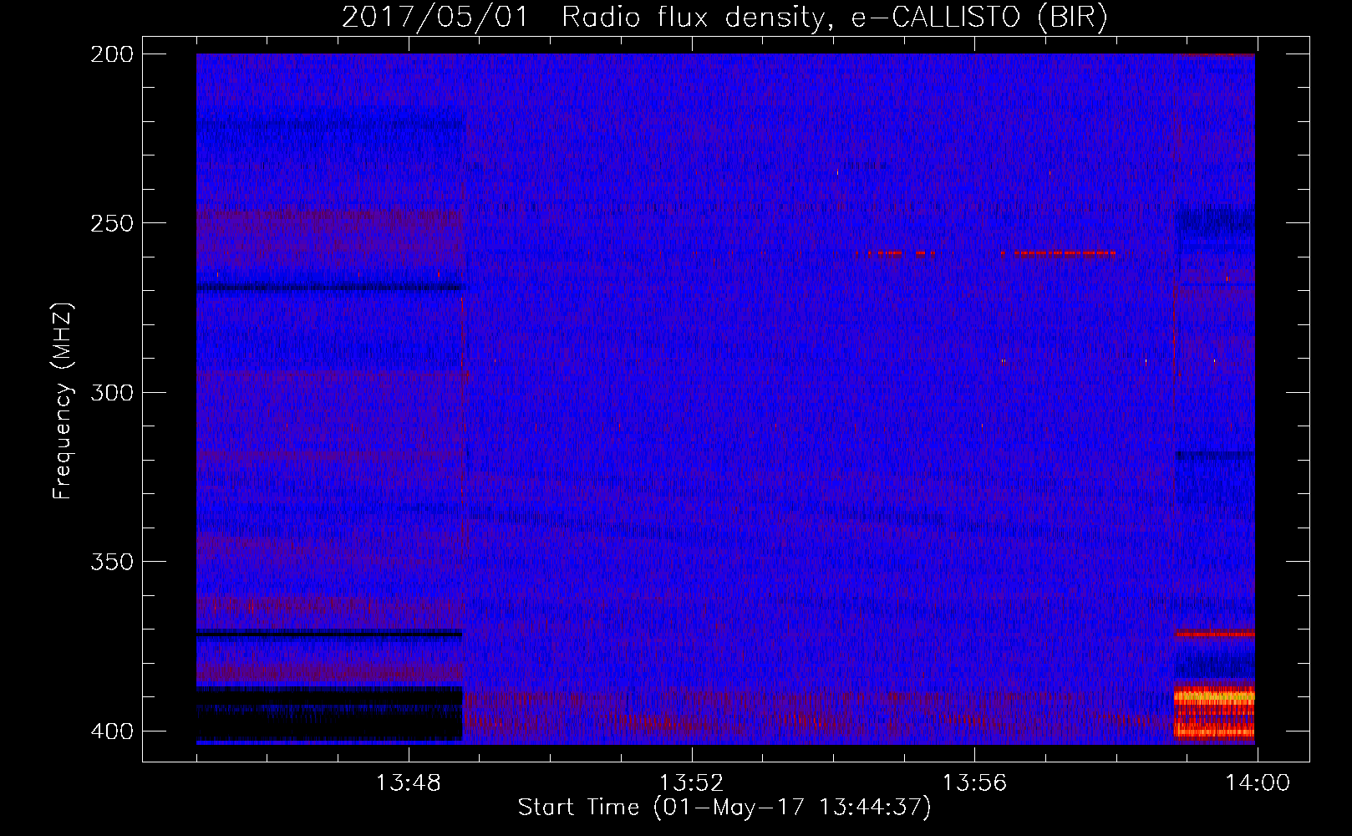Click the '200' frequency tick label
The height and width of the screenshot is (836, 1352).
click(x=112, y=54)
